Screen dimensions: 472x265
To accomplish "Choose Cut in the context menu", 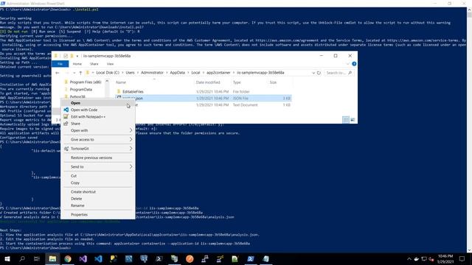I will 98,176.
